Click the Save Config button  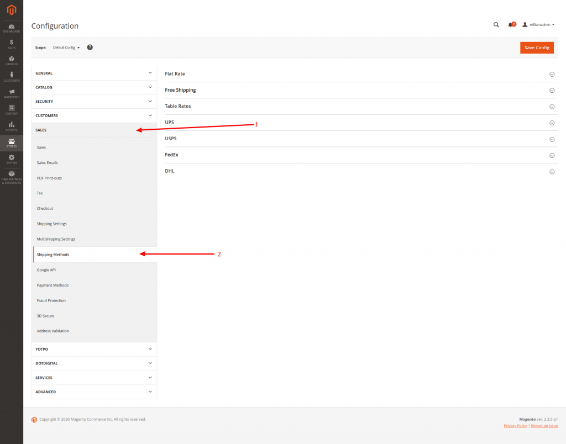(x=537, y=47)
